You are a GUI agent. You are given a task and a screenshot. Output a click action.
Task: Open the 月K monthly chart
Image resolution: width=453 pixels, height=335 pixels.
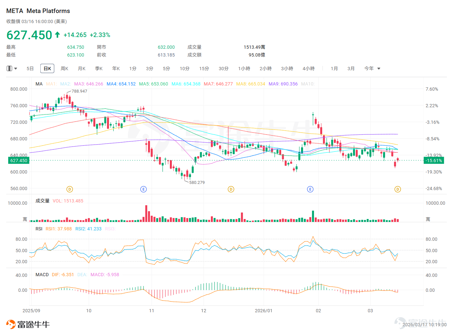[82, 69]
